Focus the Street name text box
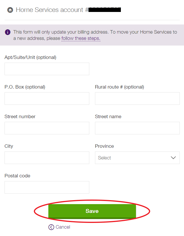The height and width of the screenshot is (236, 184). click(137, 128)
